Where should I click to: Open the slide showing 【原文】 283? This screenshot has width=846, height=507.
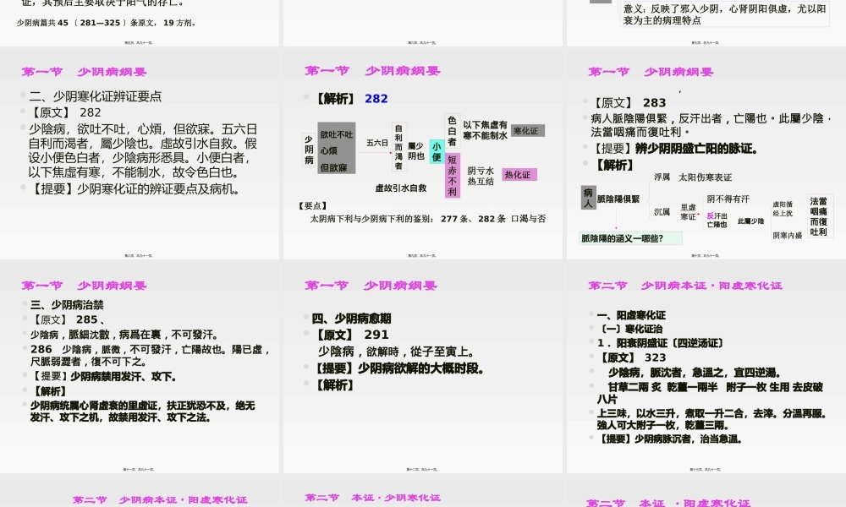click(706, 153)
